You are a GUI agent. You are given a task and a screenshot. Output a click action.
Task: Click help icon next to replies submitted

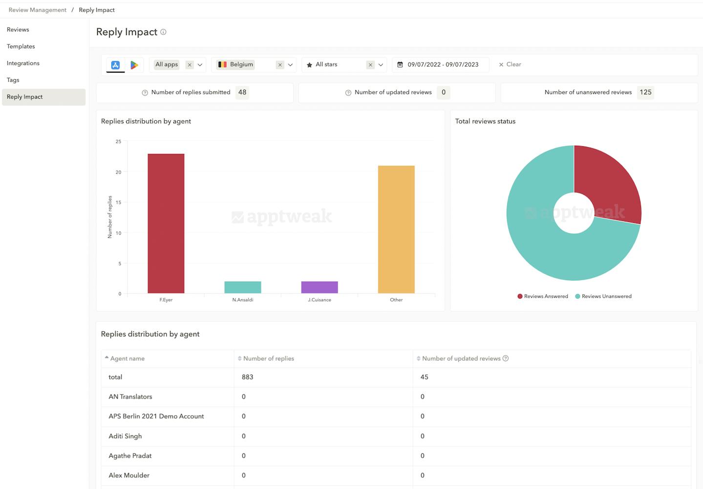click(x=145, y=93)
